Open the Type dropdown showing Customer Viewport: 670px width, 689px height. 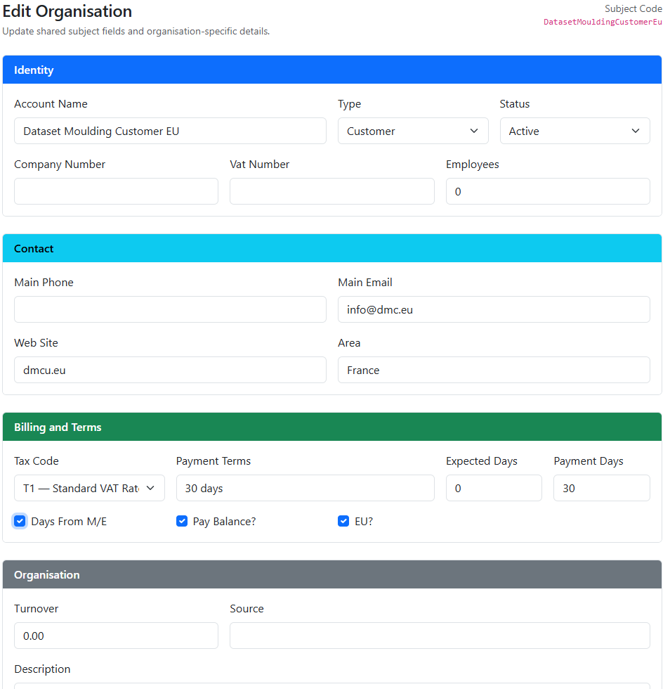coord(413,131)
